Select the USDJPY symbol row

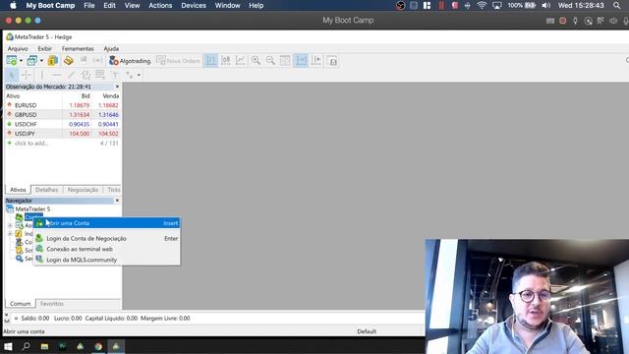click(x=63, y=134)
